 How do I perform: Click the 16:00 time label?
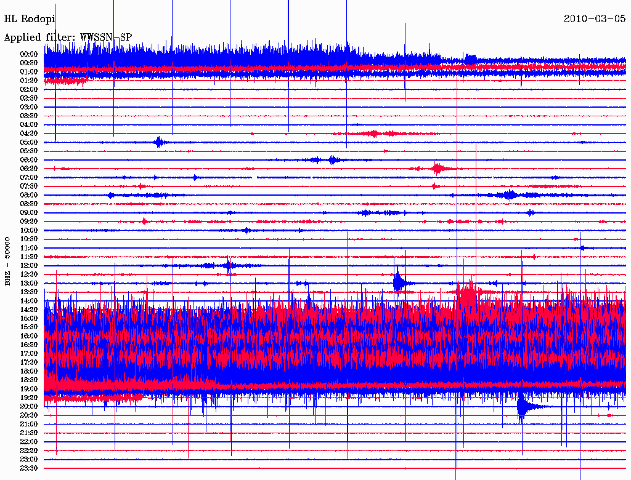pyautogui.click(x=29, y=335)
